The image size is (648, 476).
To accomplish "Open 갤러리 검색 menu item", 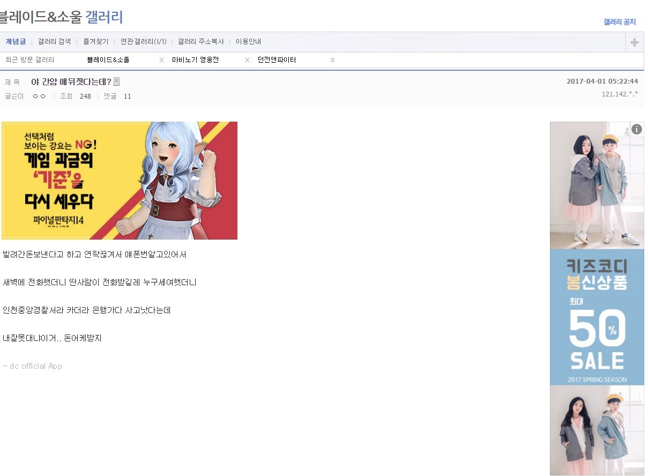I will [54, 42].
